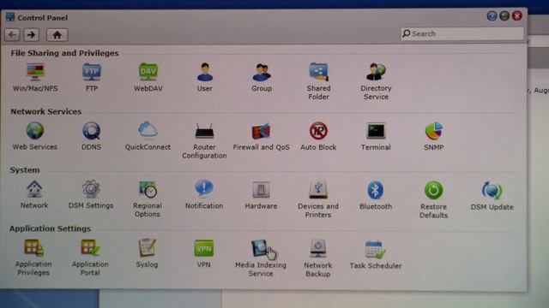The width and height of the screenshot is (549, 308).
Task: Open the VPN settings icon
Action: tap(204, 249)
